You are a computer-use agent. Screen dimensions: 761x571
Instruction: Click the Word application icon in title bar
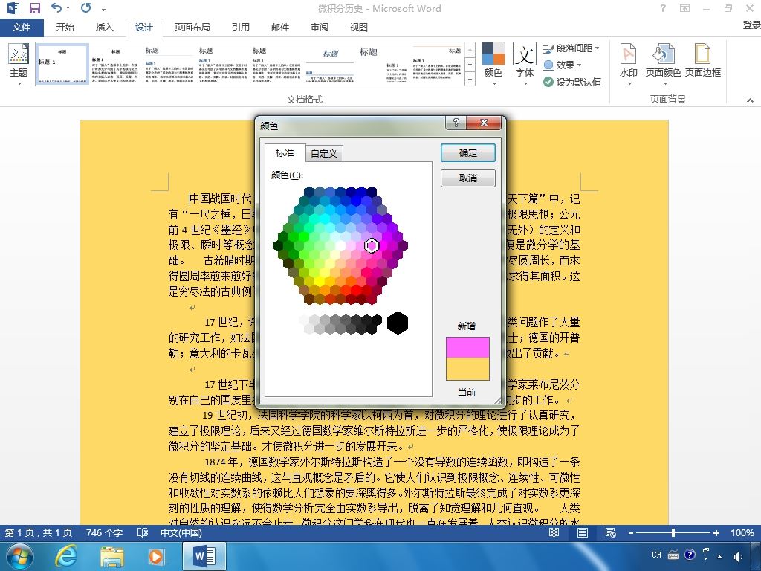click(x=13, y=8)
